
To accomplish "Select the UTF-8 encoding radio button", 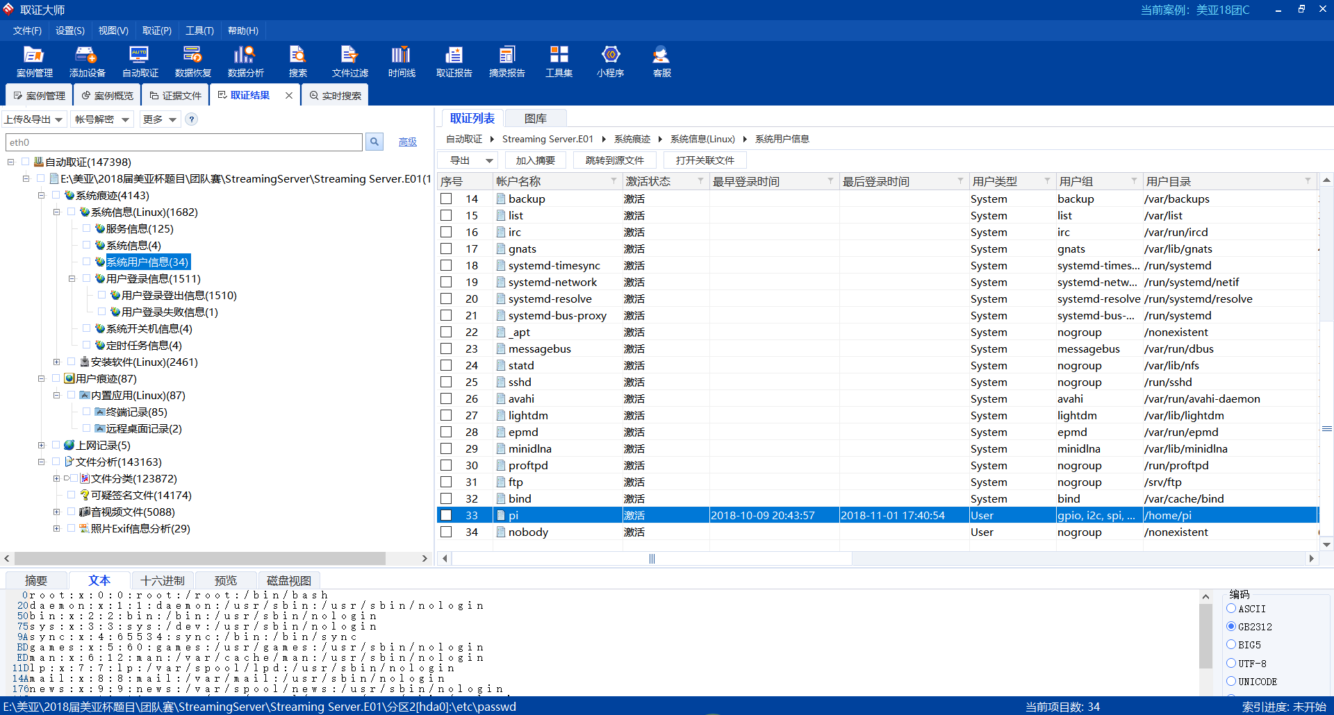I will click(x=1231, y=663).
